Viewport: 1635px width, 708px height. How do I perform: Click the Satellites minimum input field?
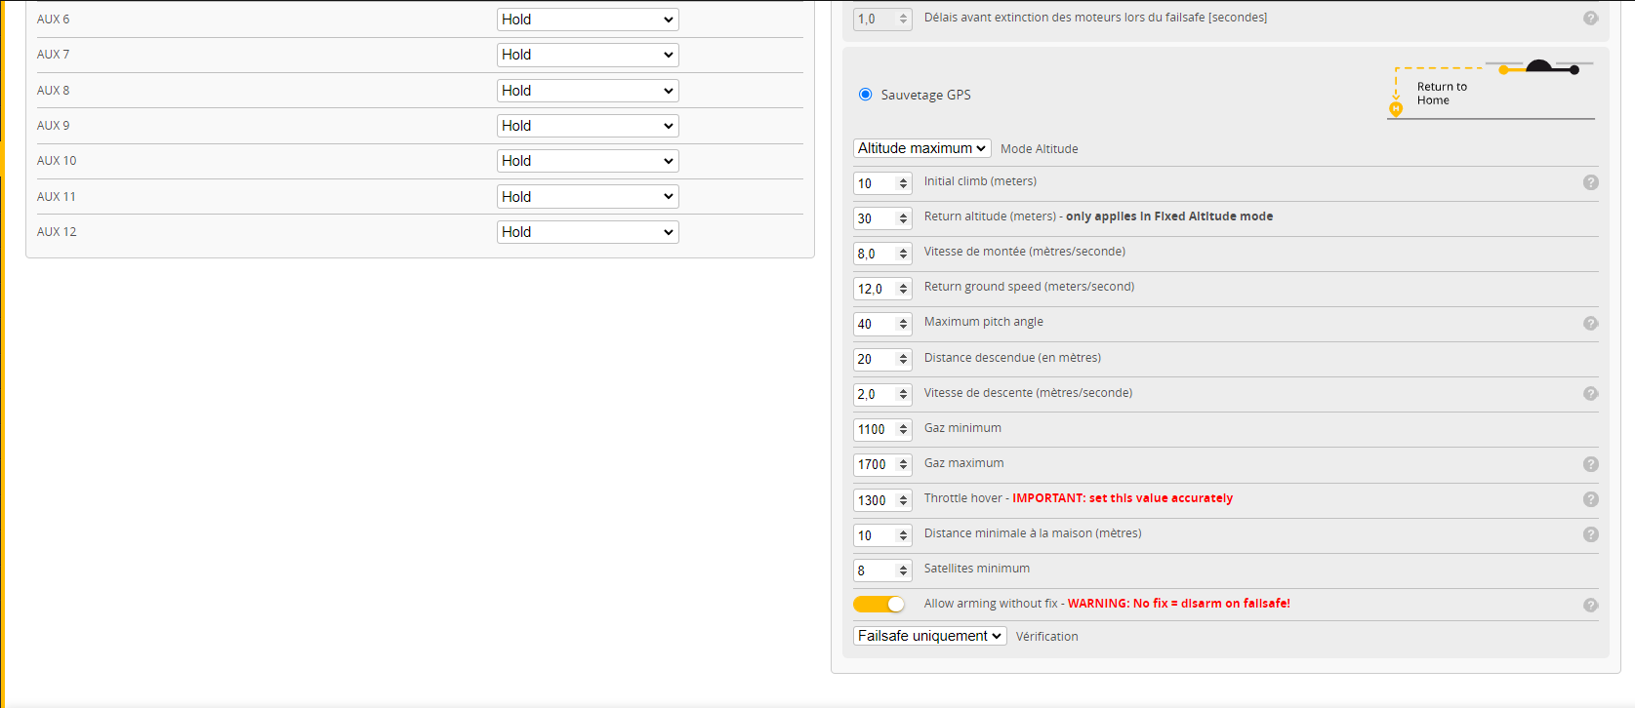[874, 570]
